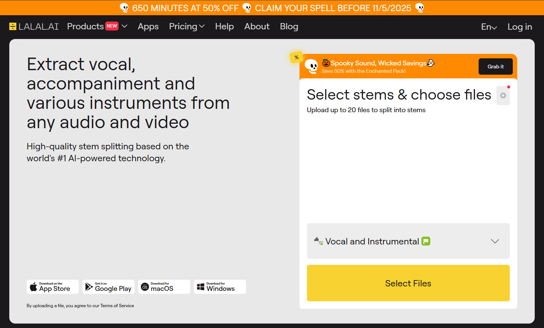Expand the Products menu
Viewport: 544px width, 328px height.
click(97, 26)
